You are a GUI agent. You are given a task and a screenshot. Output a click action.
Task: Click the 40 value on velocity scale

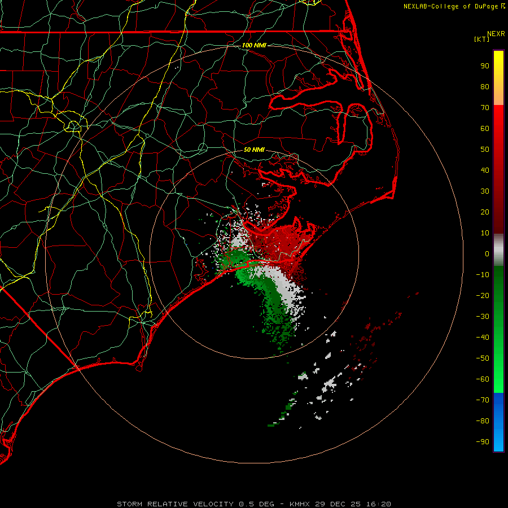click(x=485, y=170)
